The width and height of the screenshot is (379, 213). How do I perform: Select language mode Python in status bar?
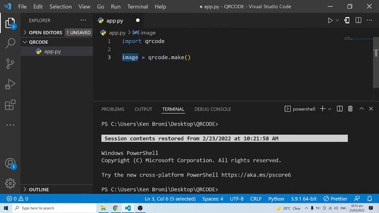pyautogui.click(x=276, y=199)
